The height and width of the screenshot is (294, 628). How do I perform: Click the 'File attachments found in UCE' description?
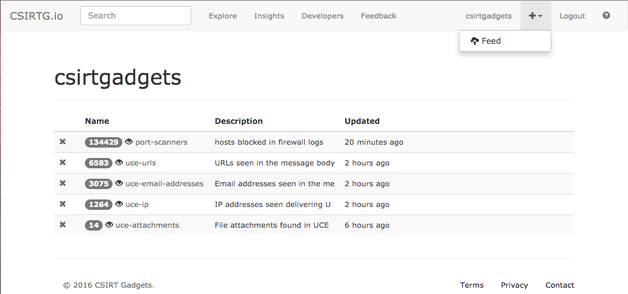[271, 225]
